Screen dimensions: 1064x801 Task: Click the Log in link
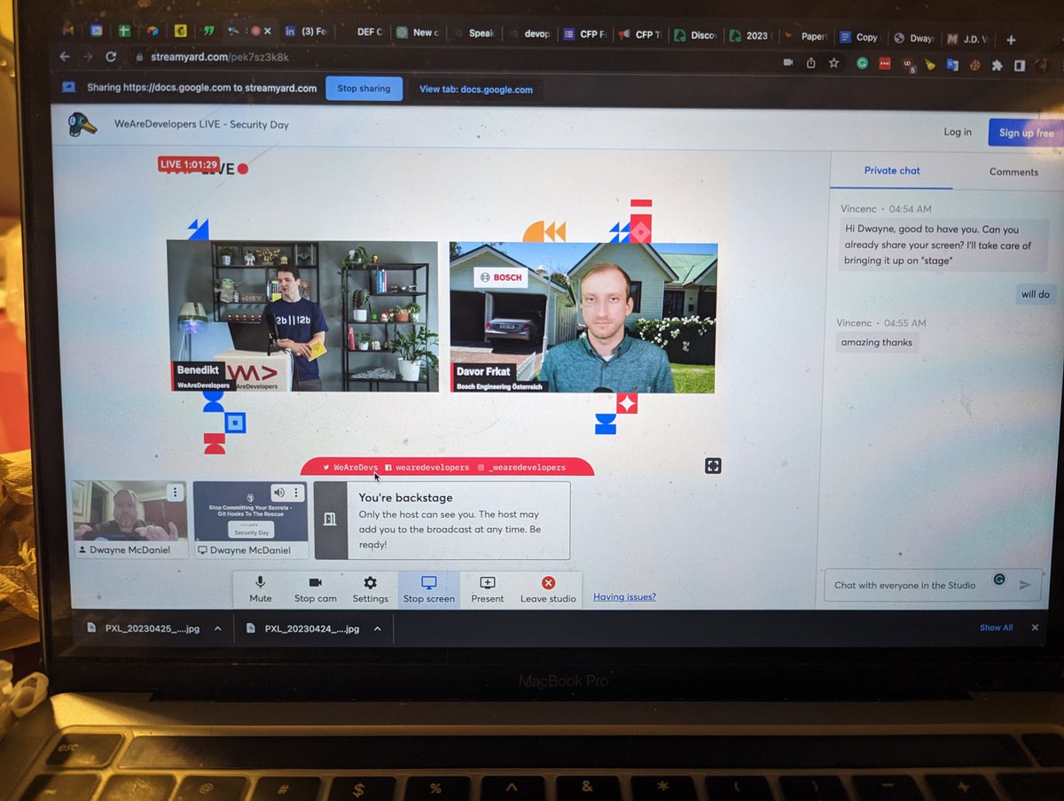(958, 132)
